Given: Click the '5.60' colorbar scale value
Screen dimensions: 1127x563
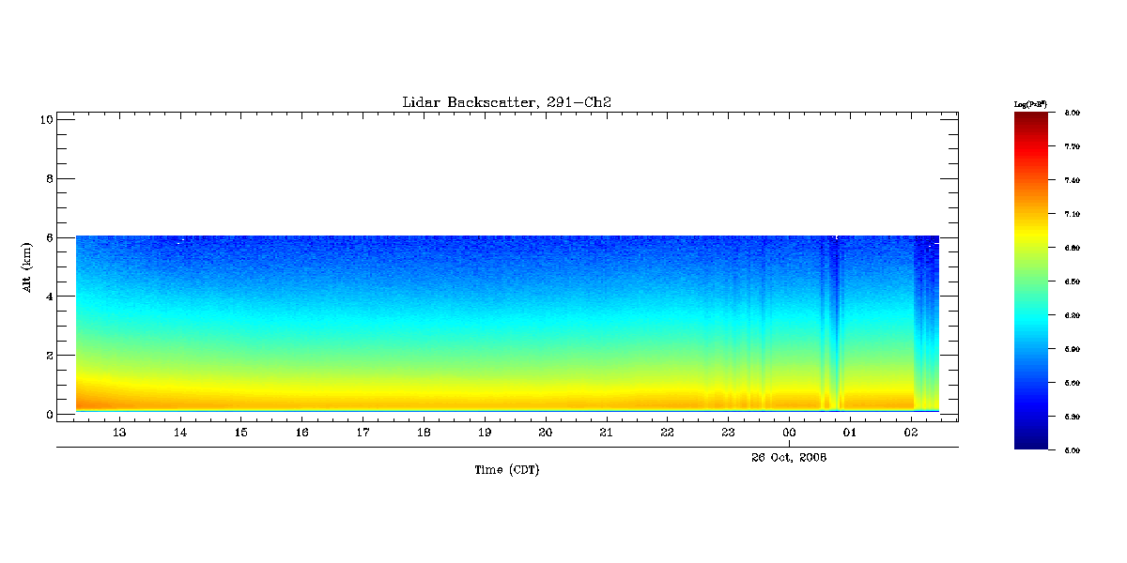Looking at the screenshot, I should (1073, 383).
